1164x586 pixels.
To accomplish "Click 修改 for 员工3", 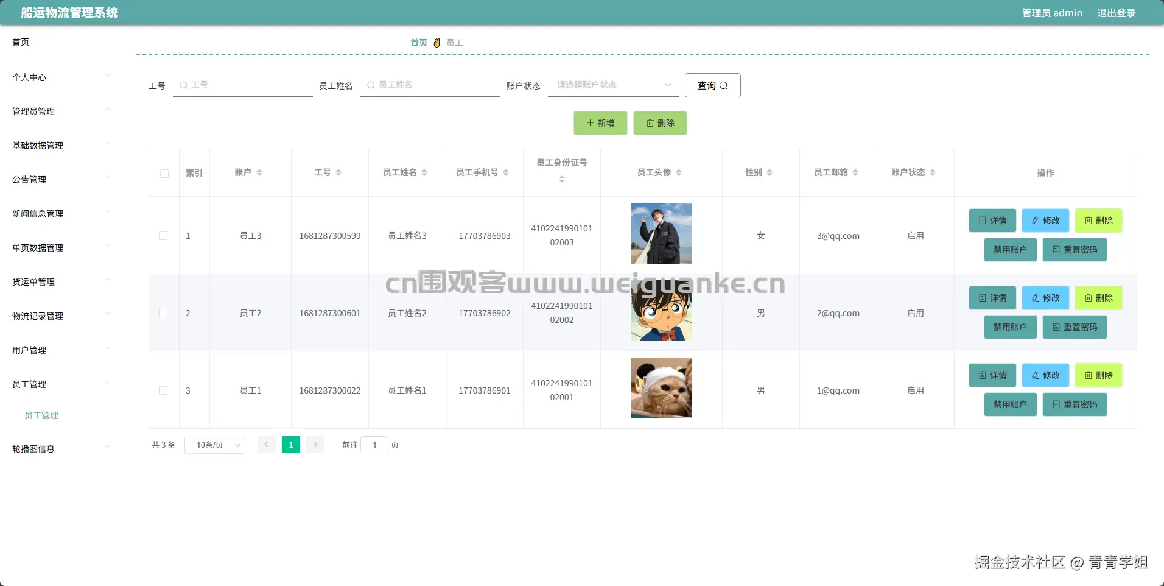I will (x=1045, y=221).
